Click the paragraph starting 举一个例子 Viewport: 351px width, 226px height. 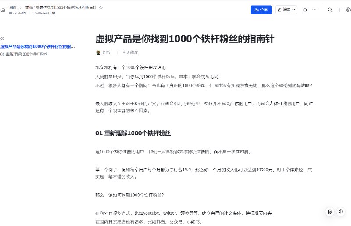[204, 174]
